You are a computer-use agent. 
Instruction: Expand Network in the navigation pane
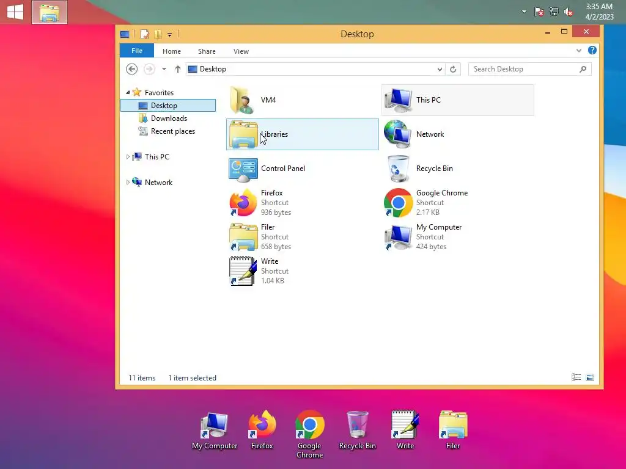(x=128, y=182)
